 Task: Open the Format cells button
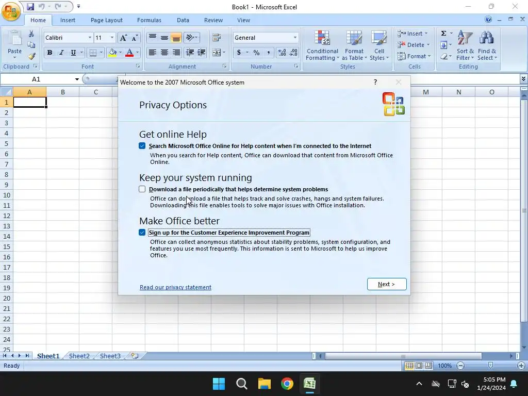point(414,56)
